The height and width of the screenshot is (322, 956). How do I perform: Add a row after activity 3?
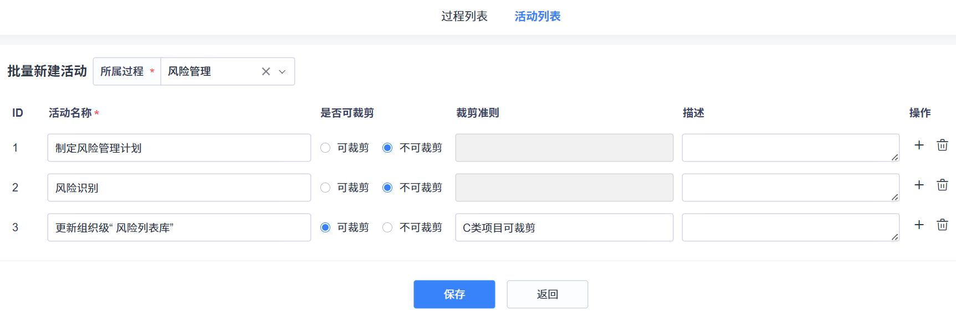[x=919, y=225]
